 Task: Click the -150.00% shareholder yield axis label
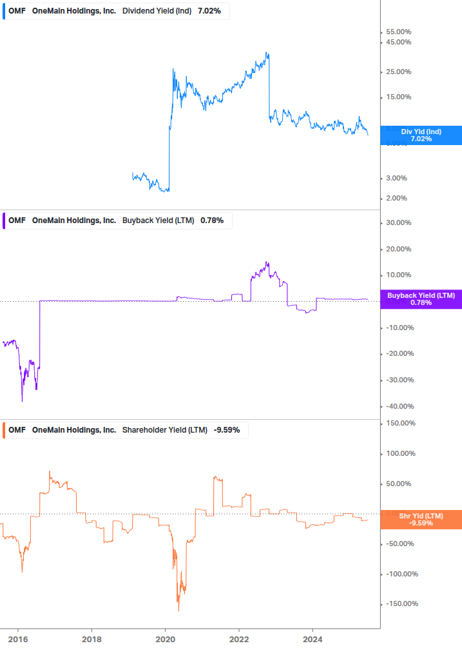click(401, 604)
